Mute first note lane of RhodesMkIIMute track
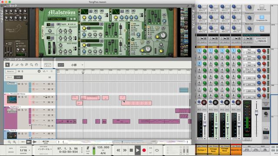 49,97
